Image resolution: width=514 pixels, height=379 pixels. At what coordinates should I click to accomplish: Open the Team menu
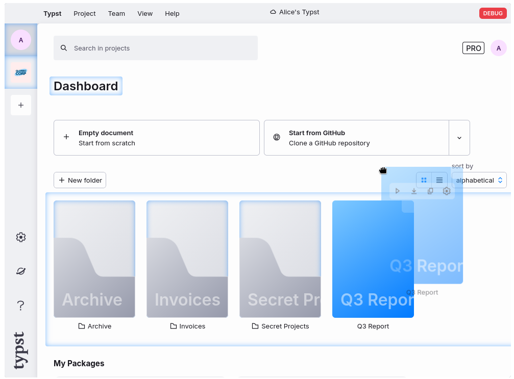(x=116, y=13)
